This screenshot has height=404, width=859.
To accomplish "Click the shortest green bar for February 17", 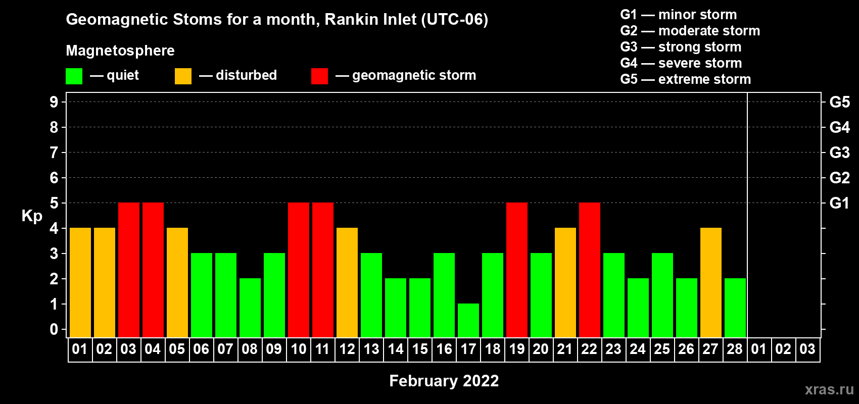I will pos(468,320).
